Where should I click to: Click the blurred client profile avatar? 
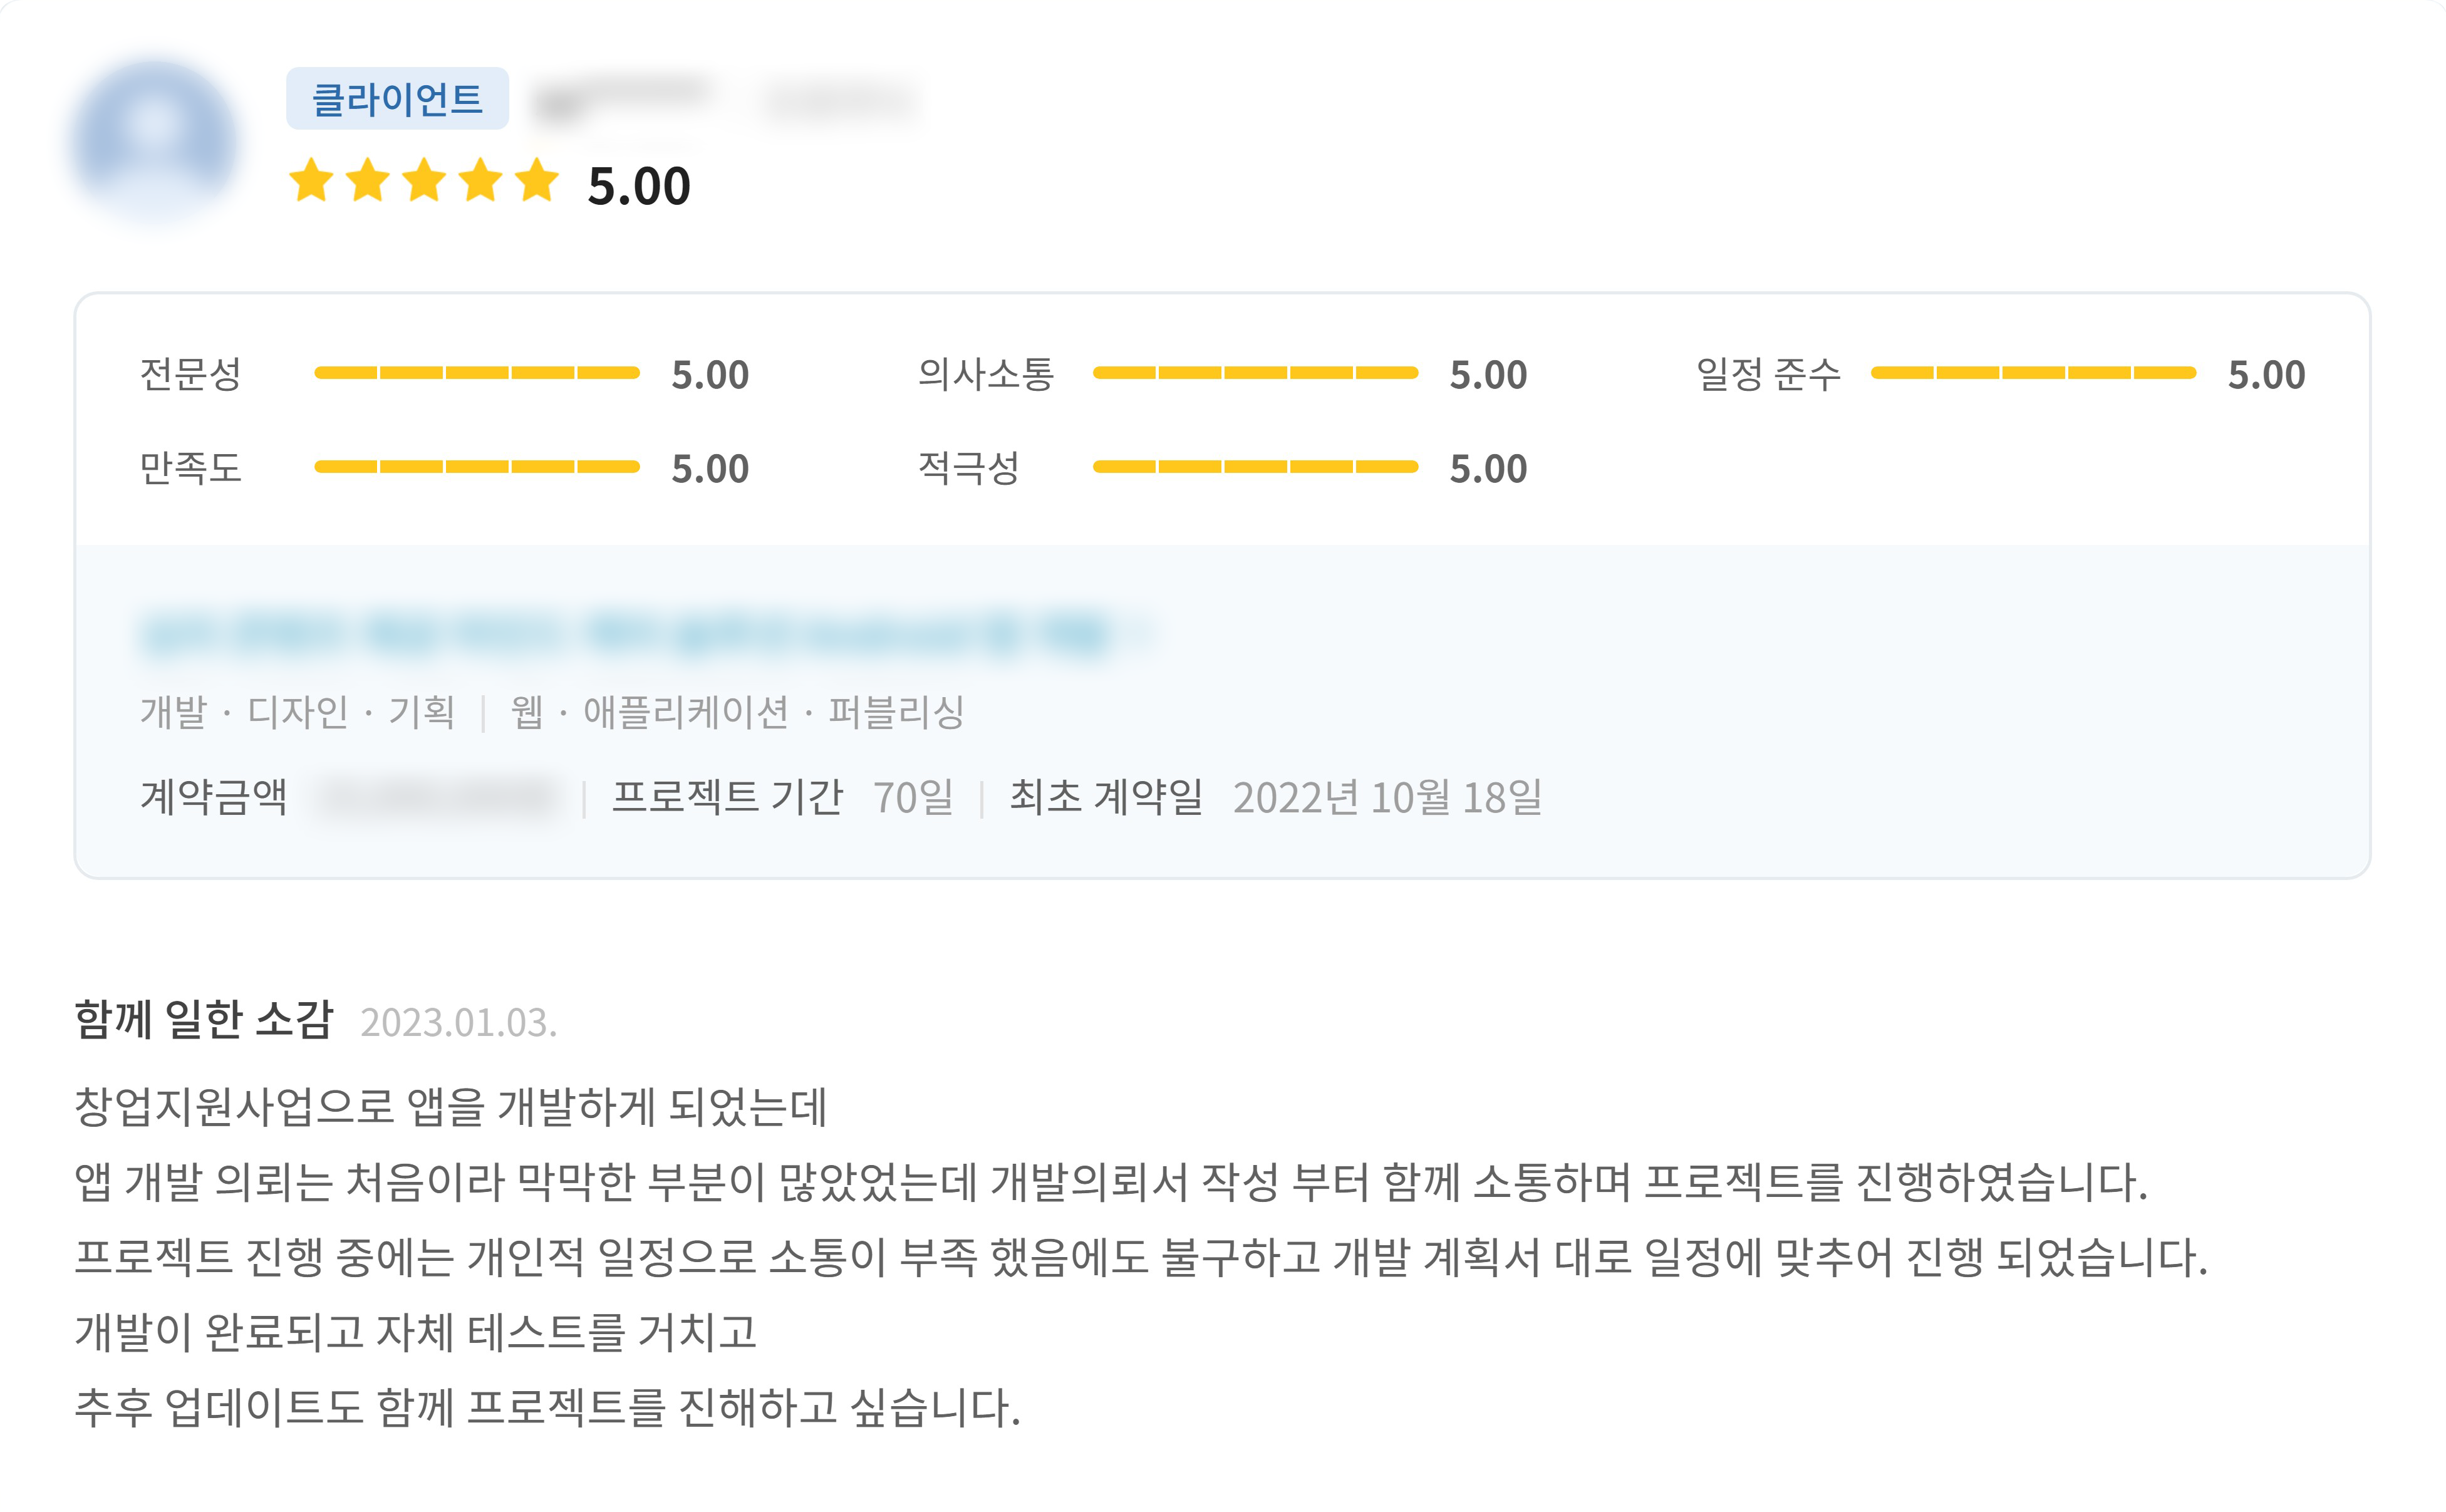coord(155,139)
